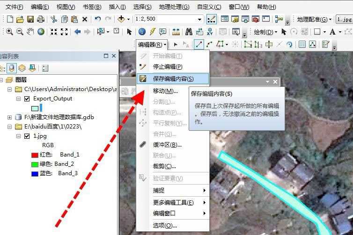Expand the 新建文件地理数据库.gdb tree node
The image size is (353, 235).
click(9, 117)
